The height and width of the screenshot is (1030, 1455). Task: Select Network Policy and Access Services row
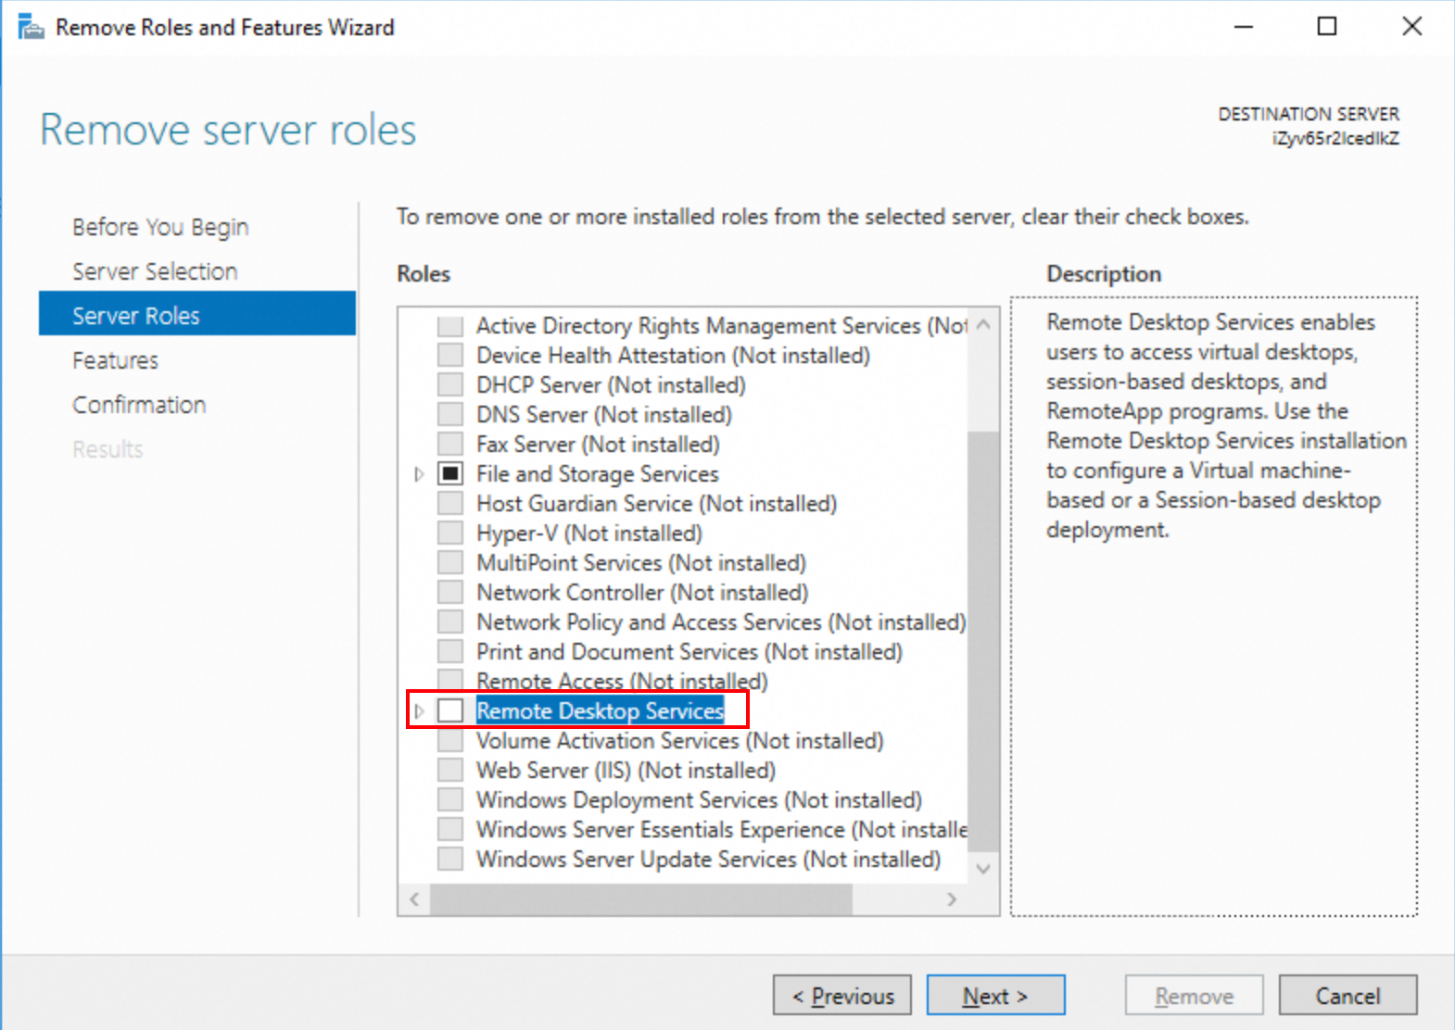721,622
